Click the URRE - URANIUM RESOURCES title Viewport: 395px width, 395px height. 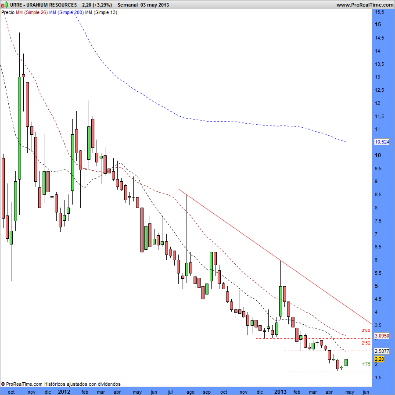click(x=43, y=5)
